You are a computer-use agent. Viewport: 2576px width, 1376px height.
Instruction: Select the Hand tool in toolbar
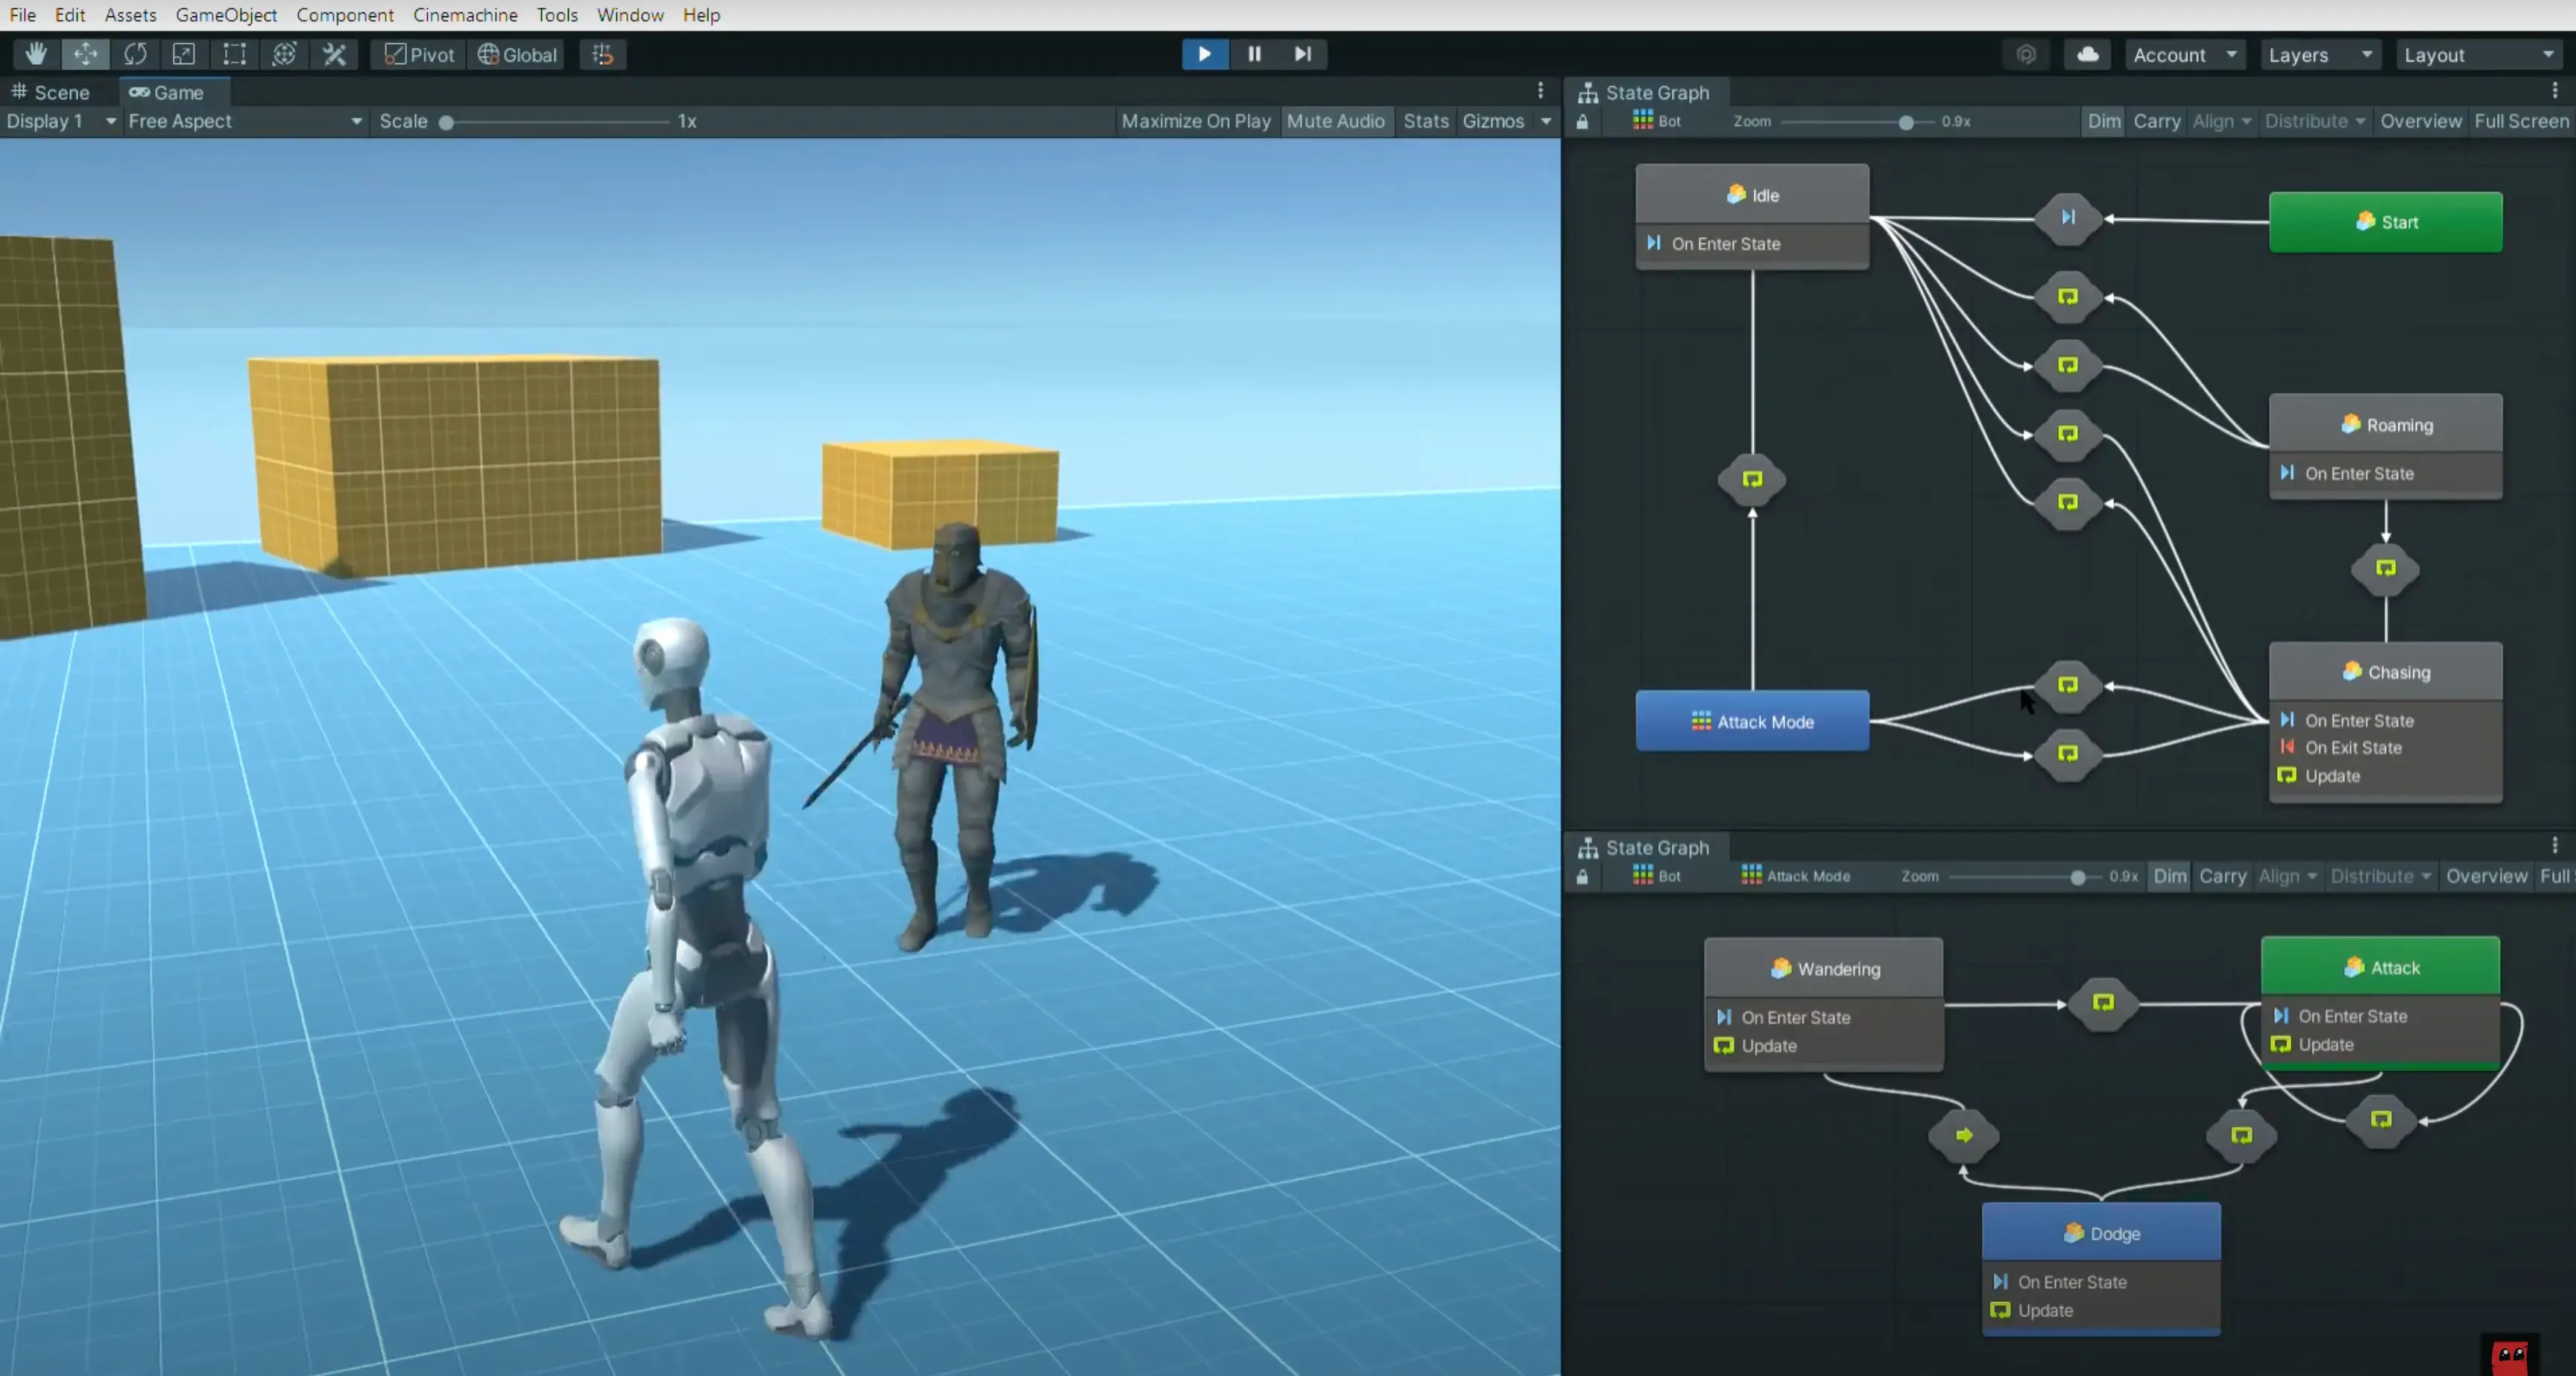click(x=36, y=54)
